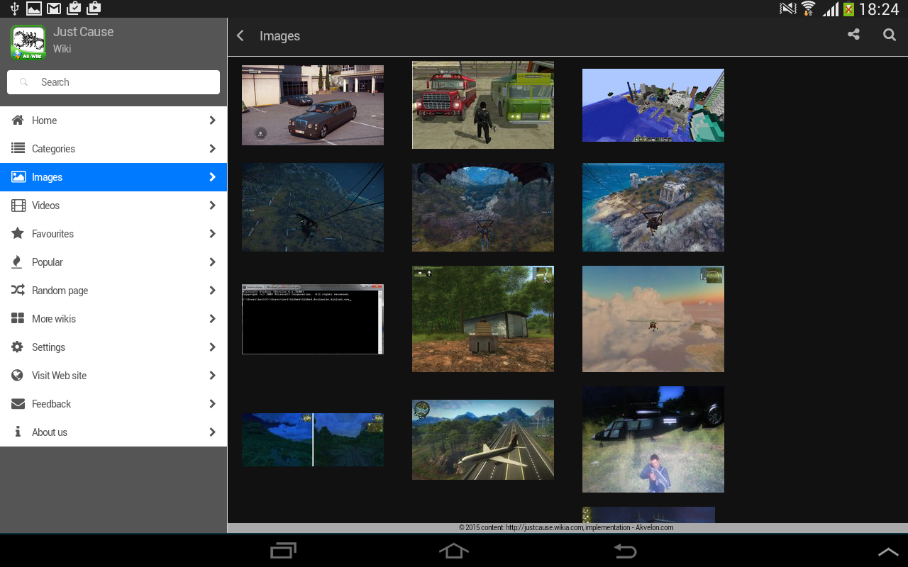Open the parachute over island coast image
The width and height of the screenshot is (908, 567).
point(653,207)
